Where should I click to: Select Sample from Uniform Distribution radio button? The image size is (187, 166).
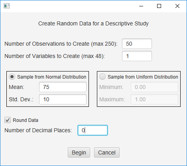pyautogui.click(x=102, y=77)
